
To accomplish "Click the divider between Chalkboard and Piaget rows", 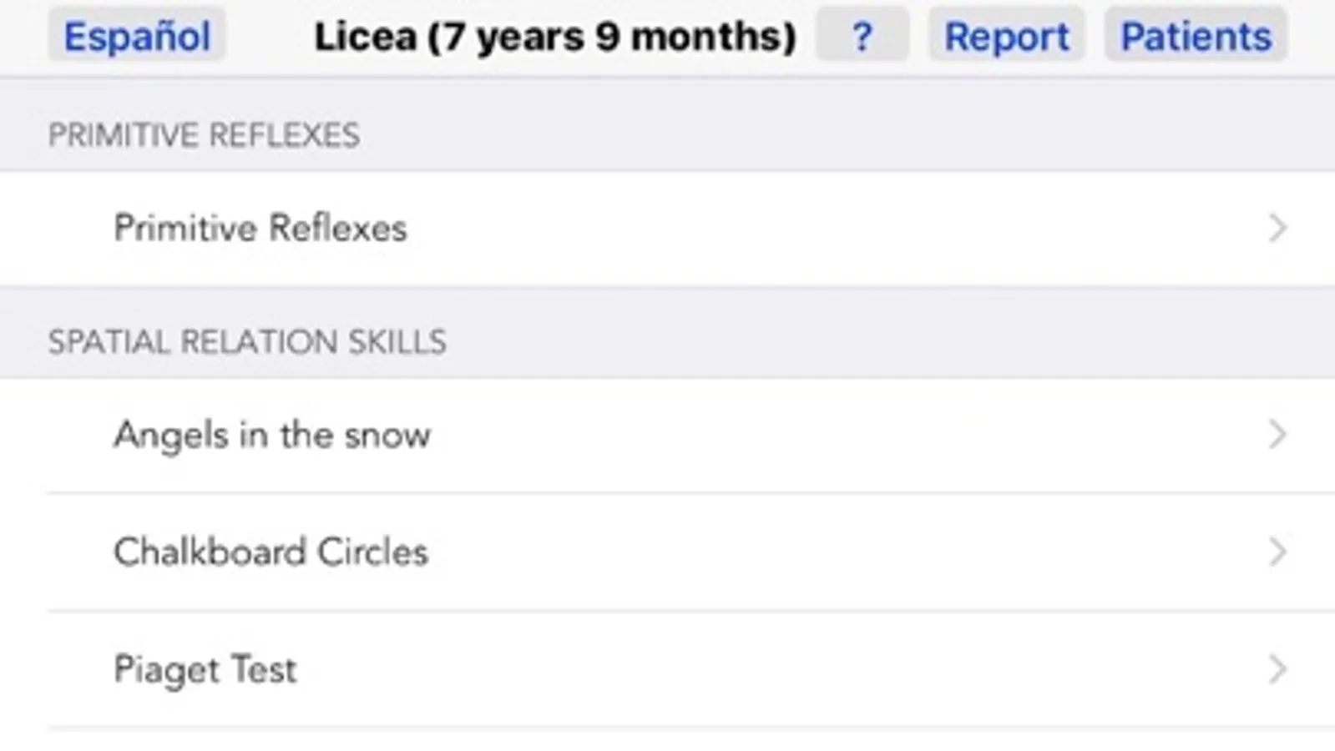I will point(668,611).
